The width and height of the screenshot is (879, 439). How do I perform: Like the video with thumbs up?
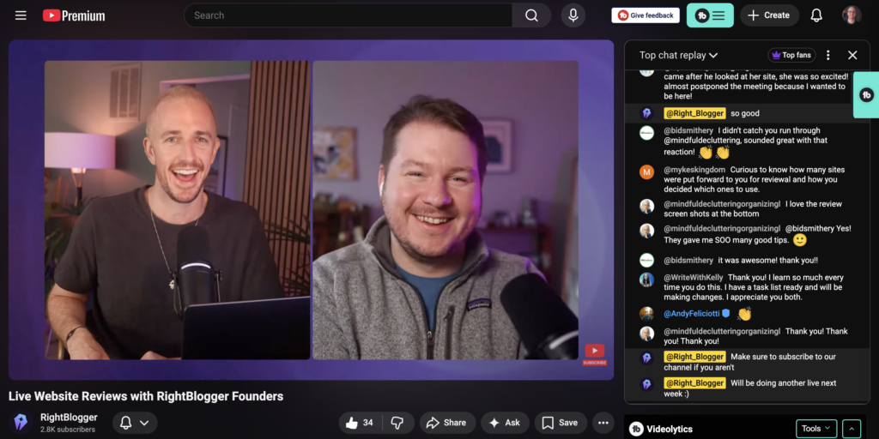360,423
